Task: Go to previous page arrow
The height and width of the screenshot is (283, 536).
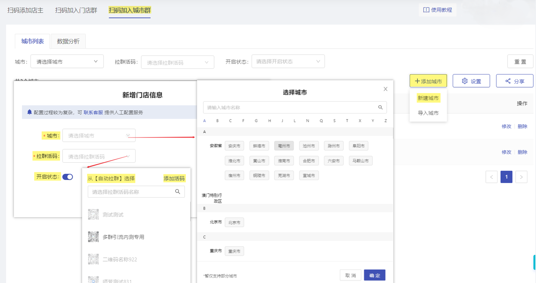Action: click(x=491, y=177)
